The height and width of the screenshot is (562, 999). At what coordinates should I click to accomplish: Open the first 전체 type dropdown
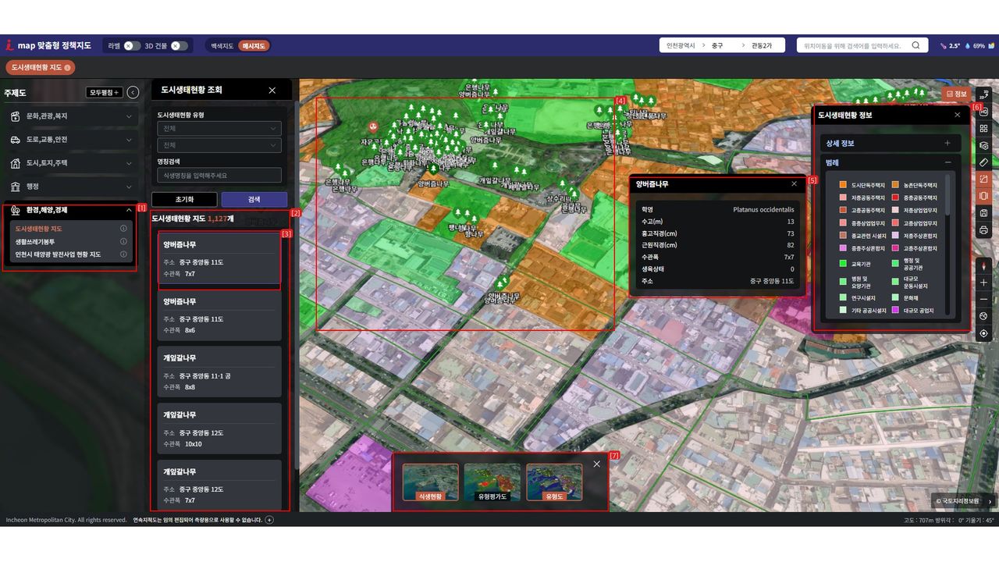click(219, 129)
